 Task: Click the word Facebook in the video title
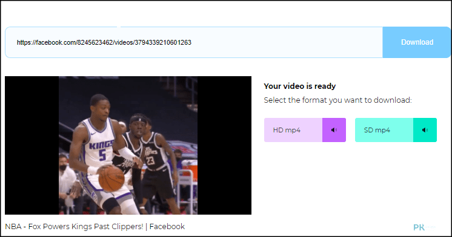click(167, 227)
